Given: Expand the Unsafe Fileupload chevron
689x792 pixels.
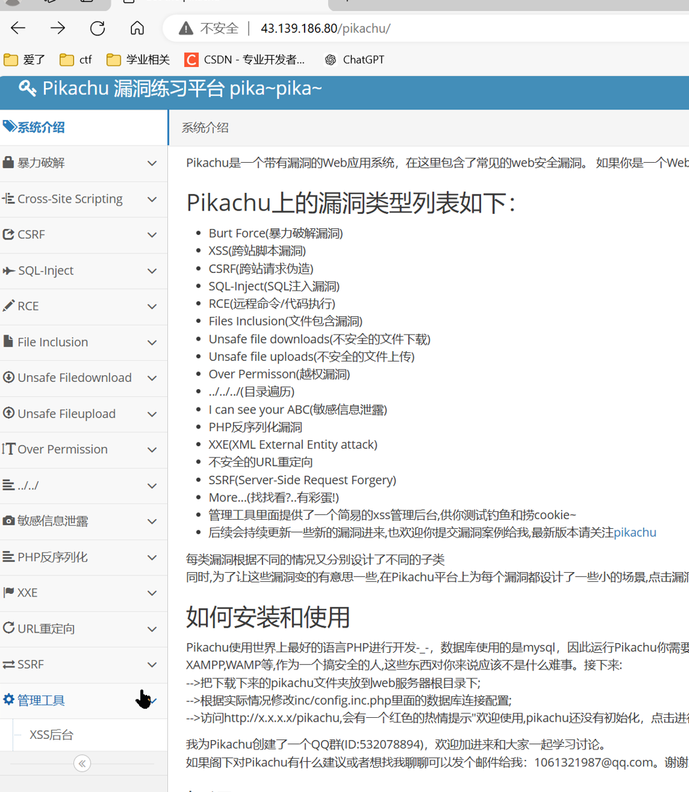Looking at the screenshot, I should click(x=152, y=414).
